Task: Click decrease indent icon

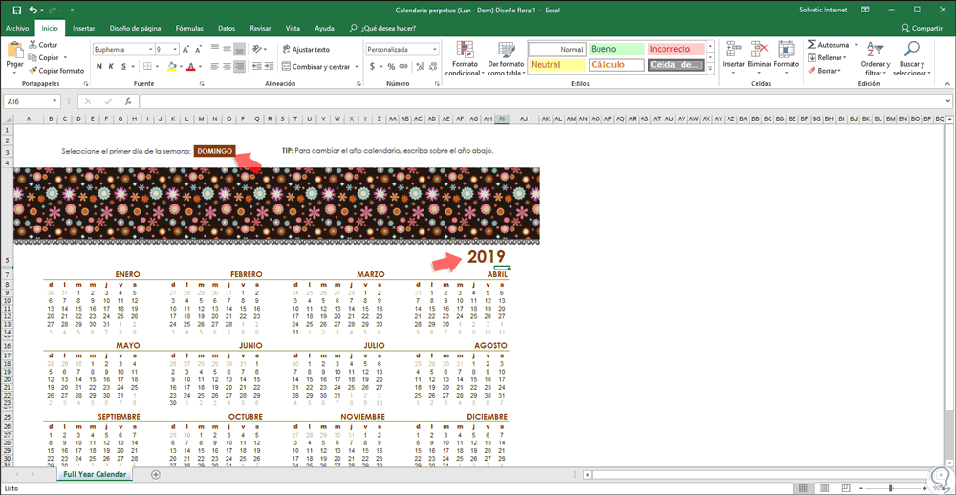Action: point(256,66)
